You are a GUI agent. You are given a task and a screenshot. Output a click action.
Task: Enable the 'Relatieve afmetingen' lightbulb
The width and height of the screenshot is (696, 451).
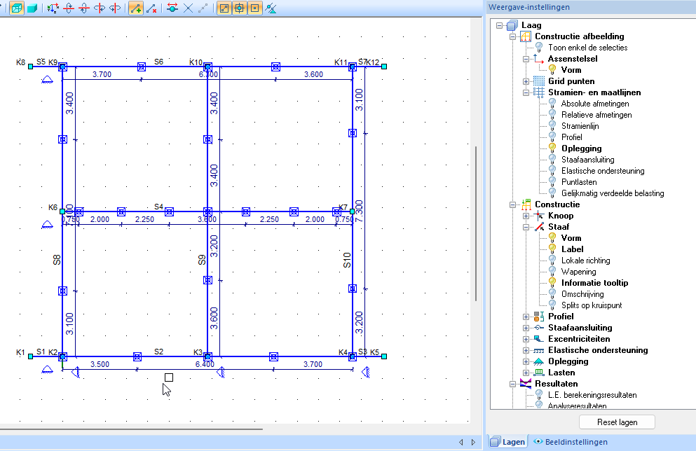pyautogui.click(x=552, y=114)
